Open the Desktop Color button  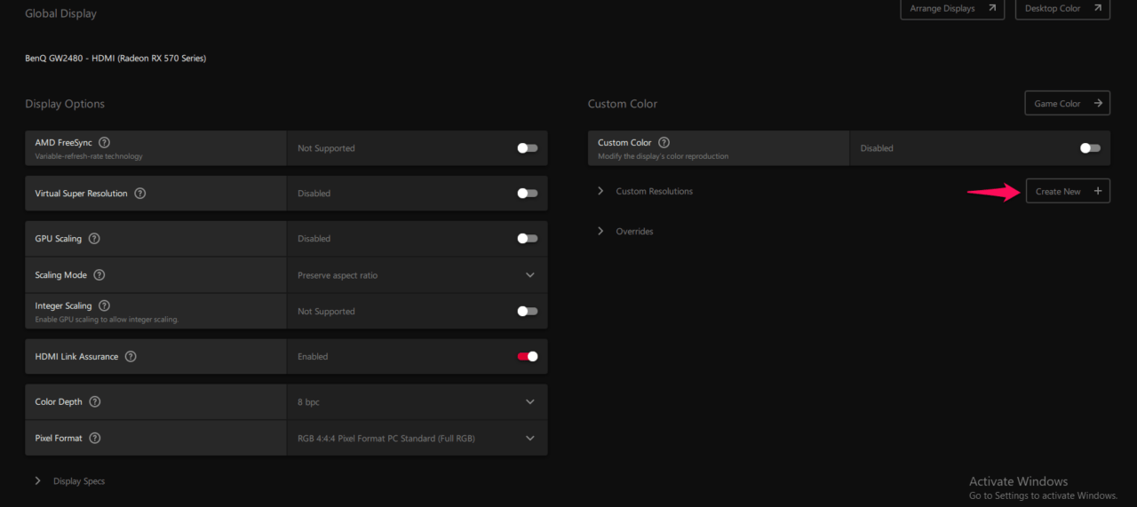[x=1062, y=9]
